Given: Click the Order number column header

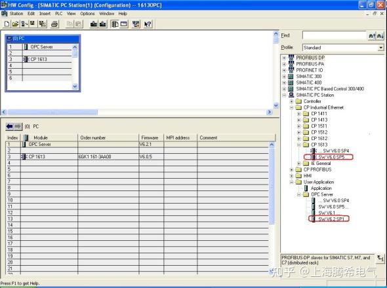Looking at the screenshot, I should [x=108, y=137].
